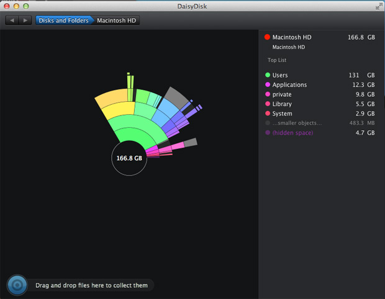Click the 5.5 GB Library size
The image size is (385, 299).
tap(365, 104)
